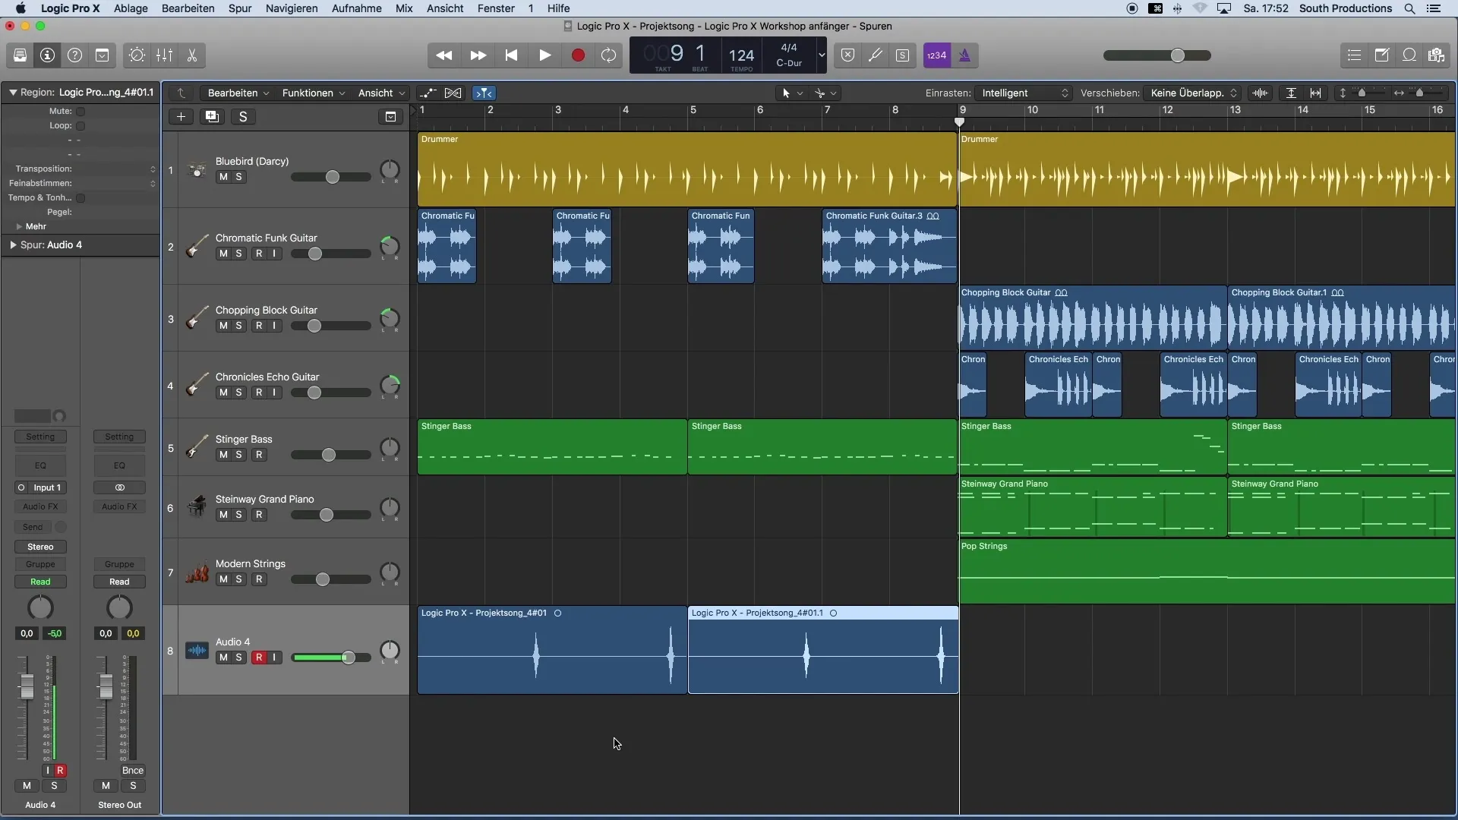The image size is (1458, 820).
Task: Open the Bearbeiten dropdown in Tracks area
Action: (238, 93)
